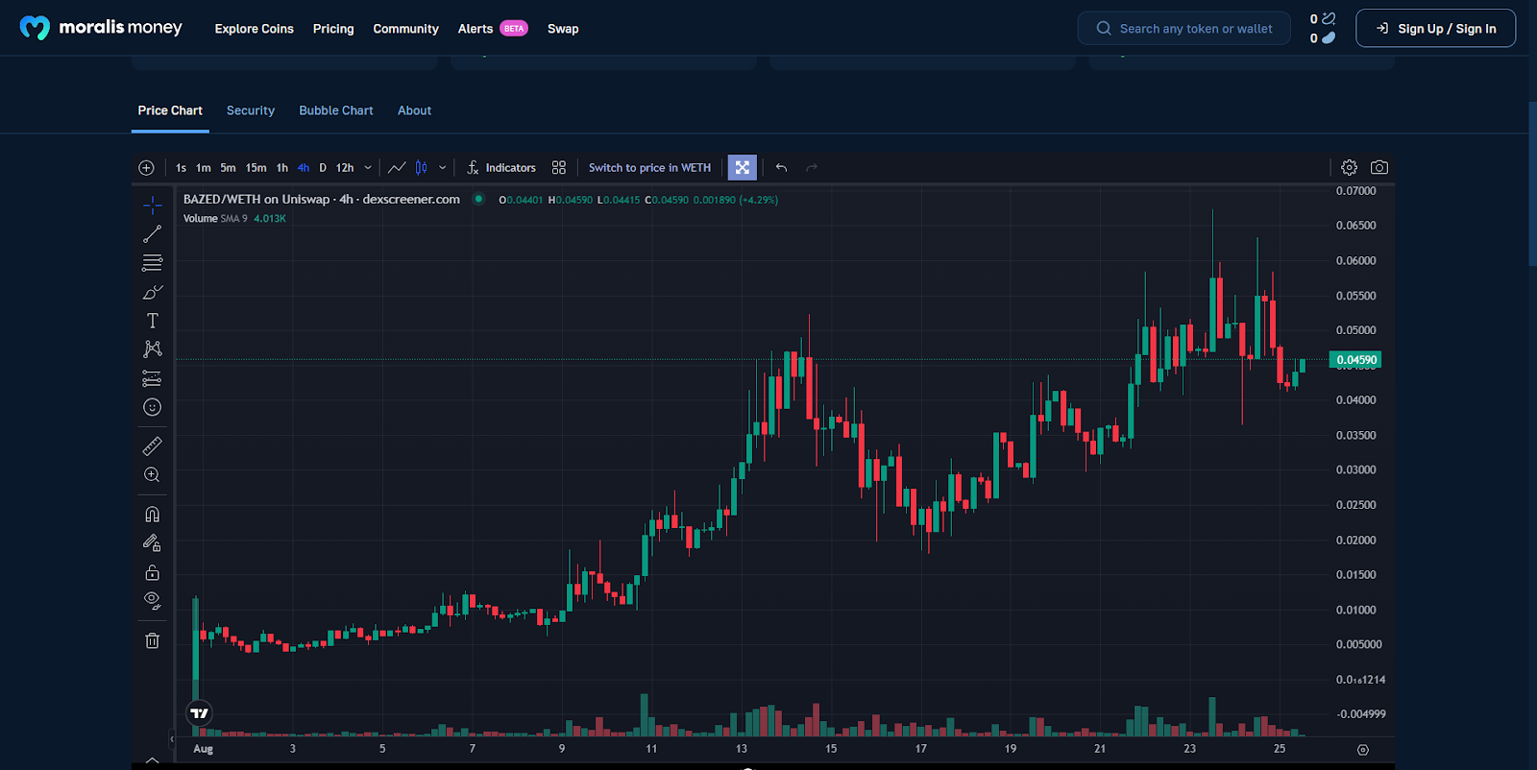This screenshot has width=1537, height=770.
Task: Open the layout setup grid icon
Action: pos(559,168)
